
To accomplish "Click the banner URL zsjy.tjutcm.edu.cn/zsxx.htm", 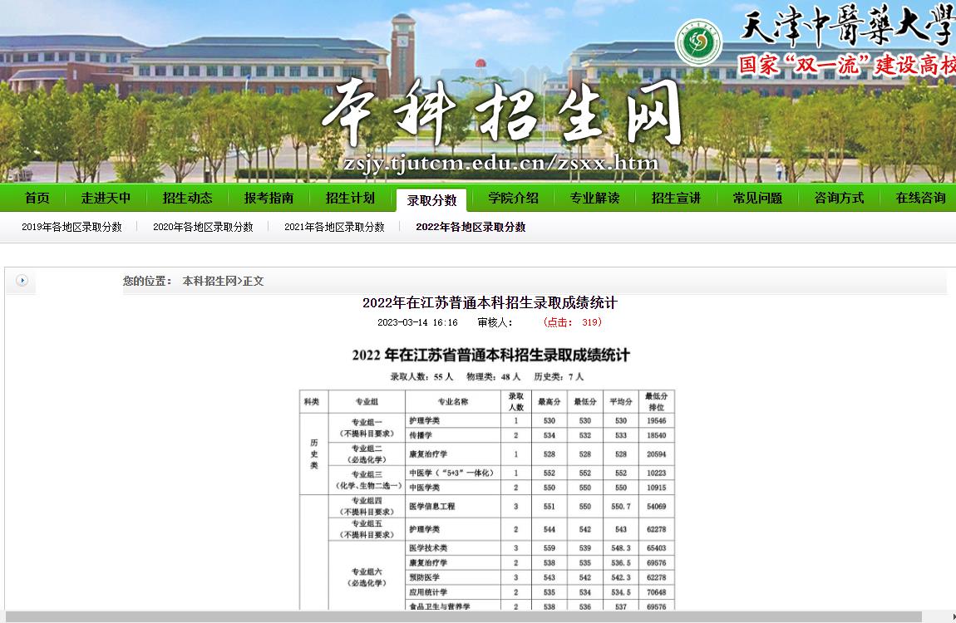I will click(500, 163).
